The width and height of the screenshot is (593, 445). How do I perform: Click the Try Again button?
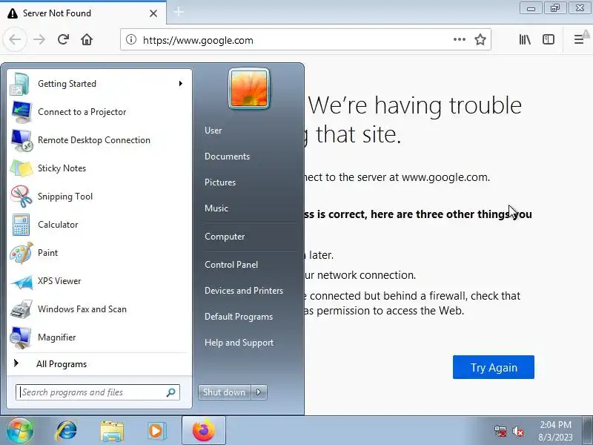[494, 367]
